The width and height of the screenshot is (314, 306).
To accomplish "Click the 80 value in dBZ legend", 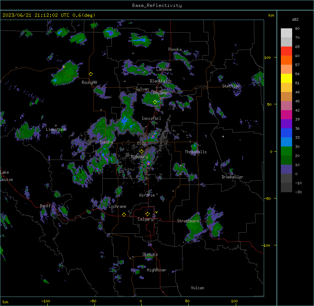I will (297, 29).
